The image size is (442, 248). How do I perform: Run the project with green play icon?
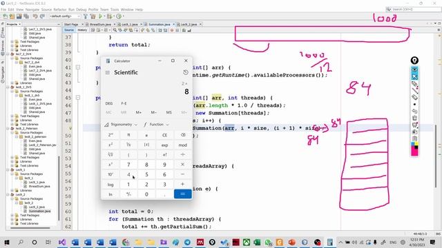coord(100,17)
